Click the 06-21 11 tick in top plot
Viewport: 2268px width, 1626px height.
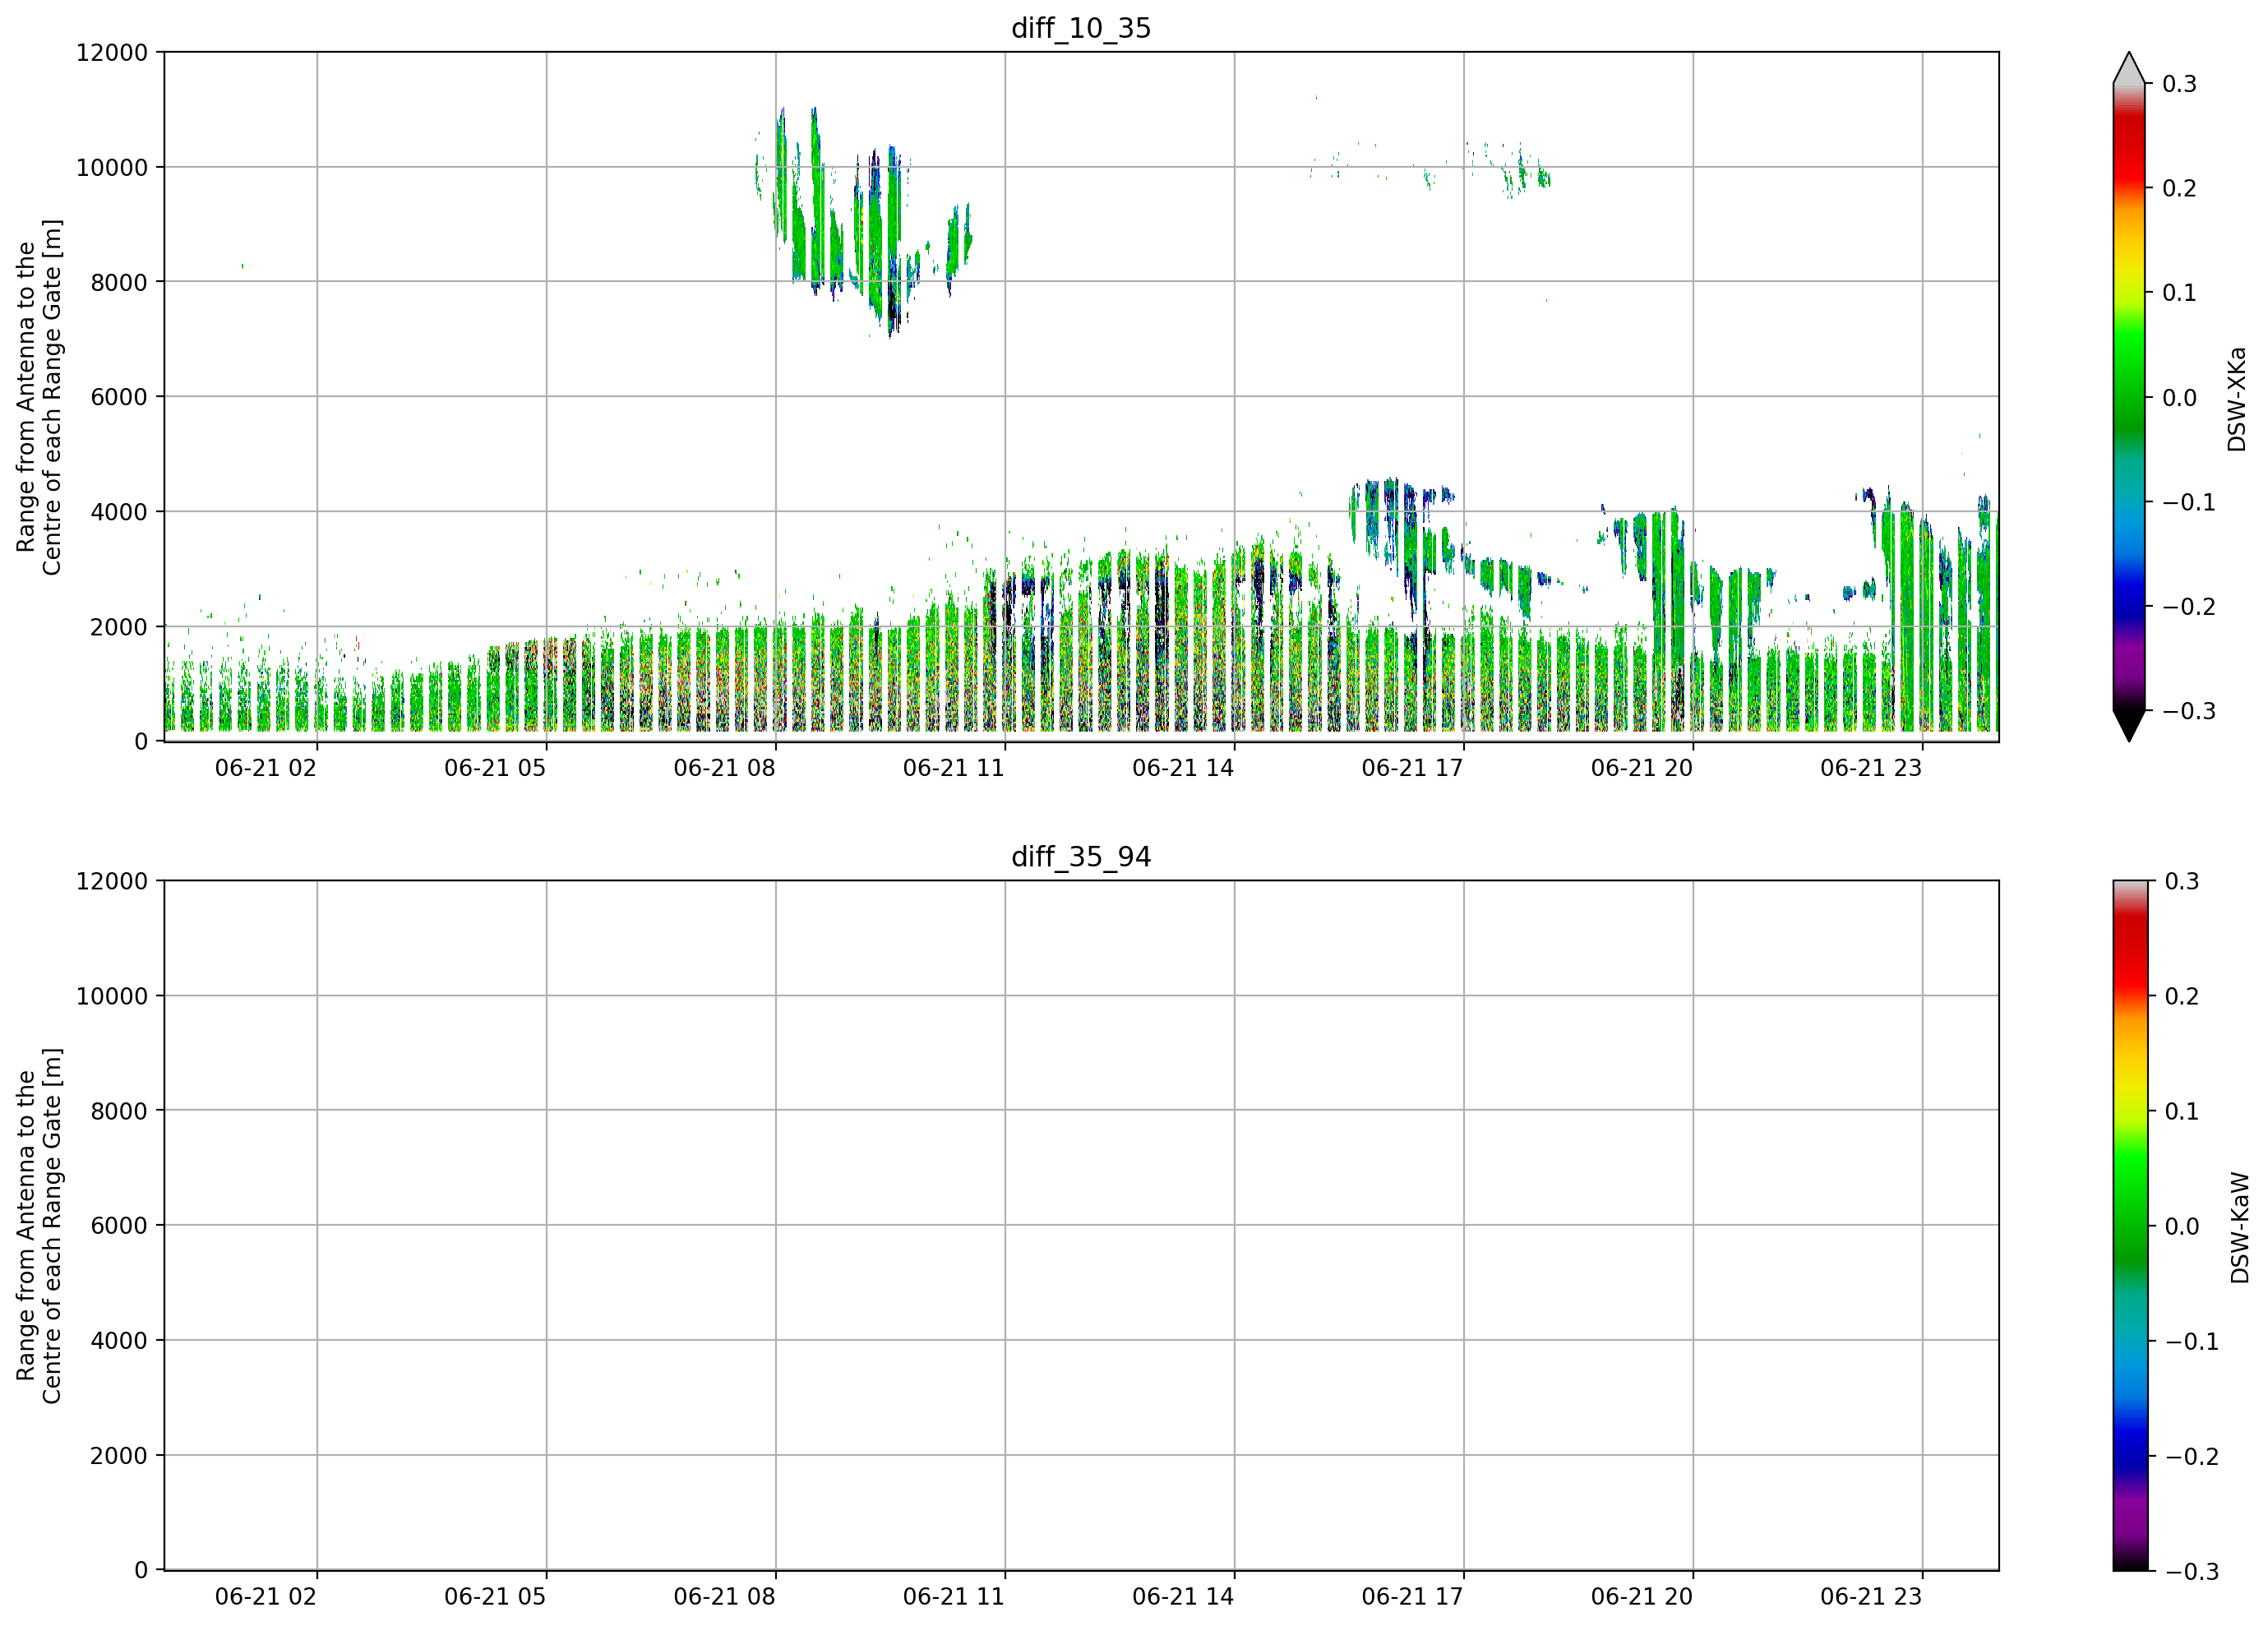953,768
